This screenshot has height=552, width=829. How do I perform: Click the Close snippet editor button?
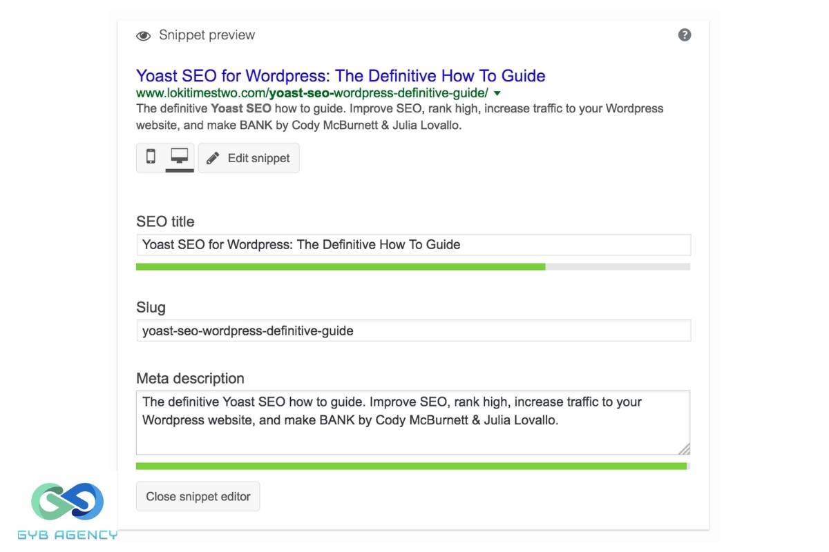198,496
